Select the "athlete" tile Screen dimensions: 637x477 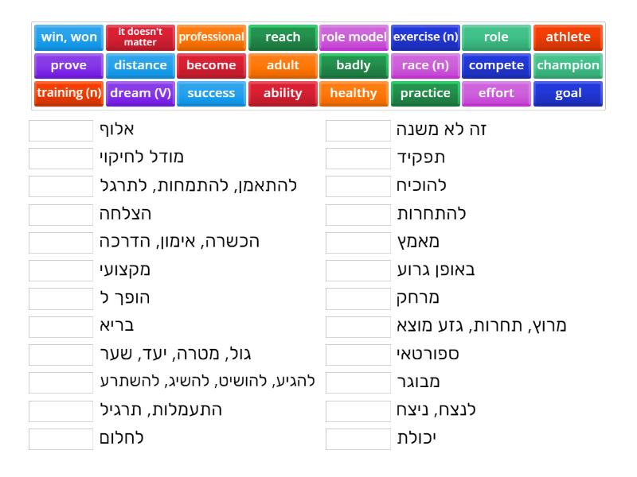click(568, 37)
